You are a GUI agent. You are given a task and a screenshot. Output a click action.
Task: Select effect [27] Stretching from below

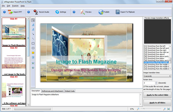tap(154, 59)
